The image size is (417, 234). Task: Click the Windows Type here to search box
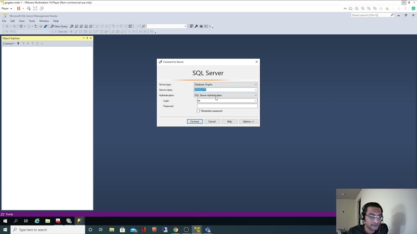48,230
